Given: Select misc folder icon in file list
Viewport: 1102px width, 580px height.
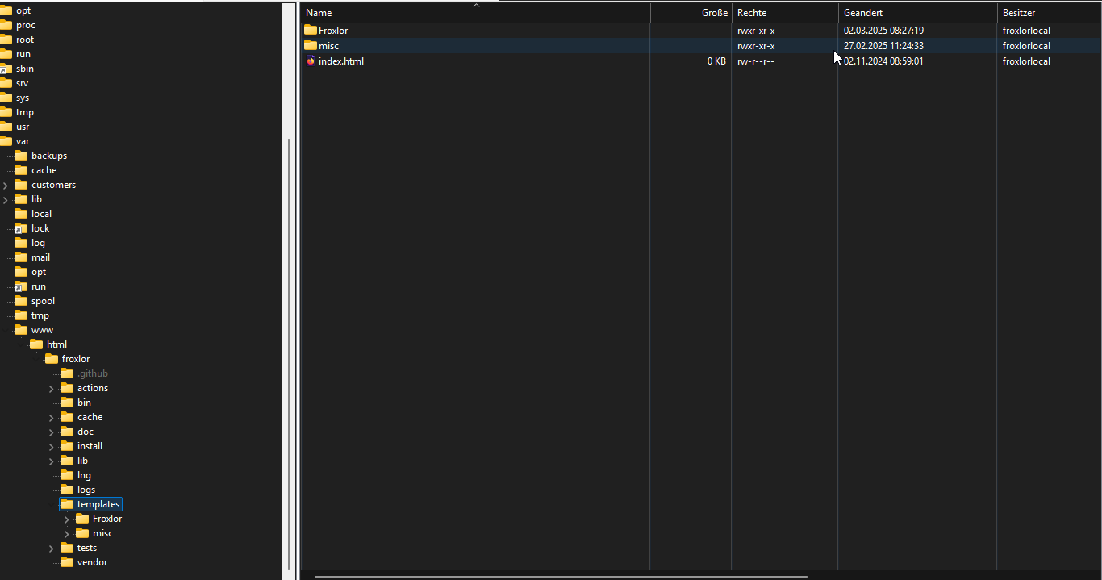Looking at the screenshot, I should pos(311,45).
